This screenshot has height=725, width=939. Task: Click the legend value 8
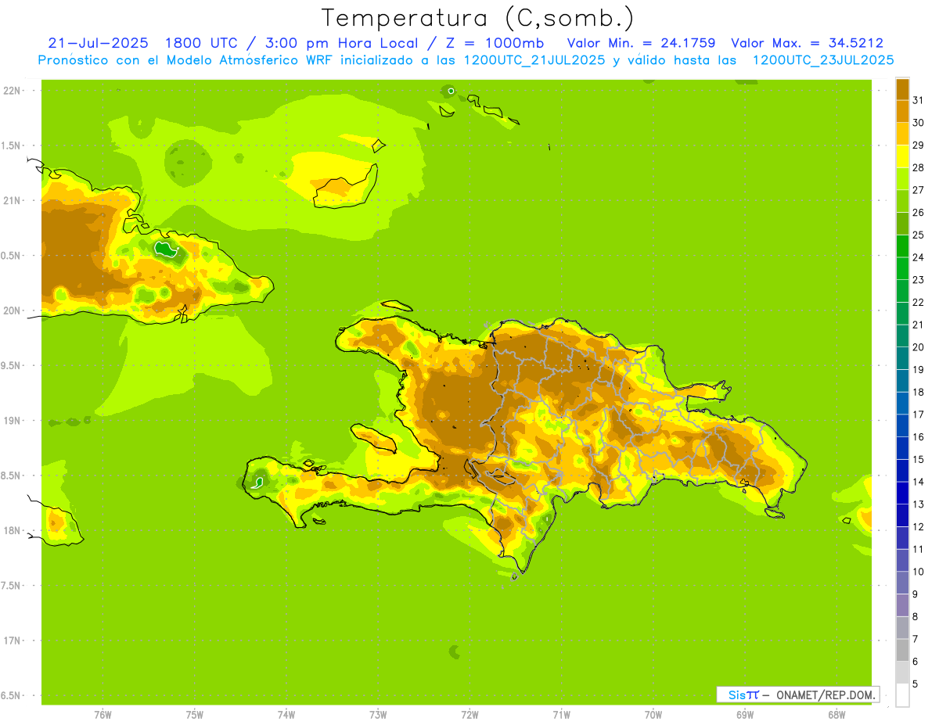(916, 616)
